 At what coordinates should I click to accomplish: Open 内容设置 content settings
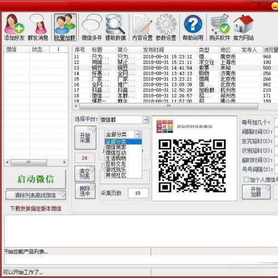[142, 27]
